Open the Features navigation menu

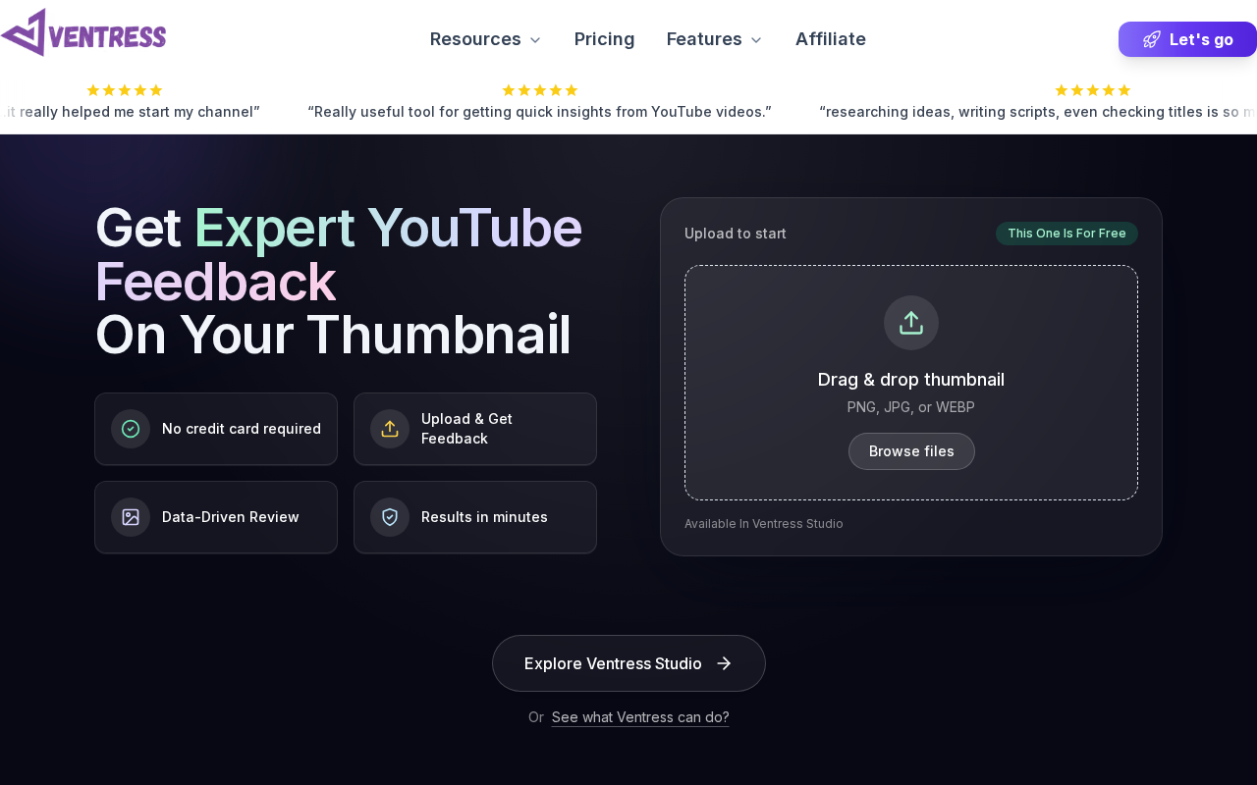pyautogui.click(x=715, y=39)
